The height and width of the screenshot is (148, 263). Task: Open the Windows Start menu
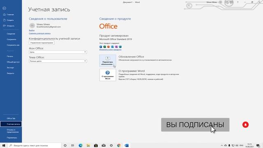tap(4, 146)
